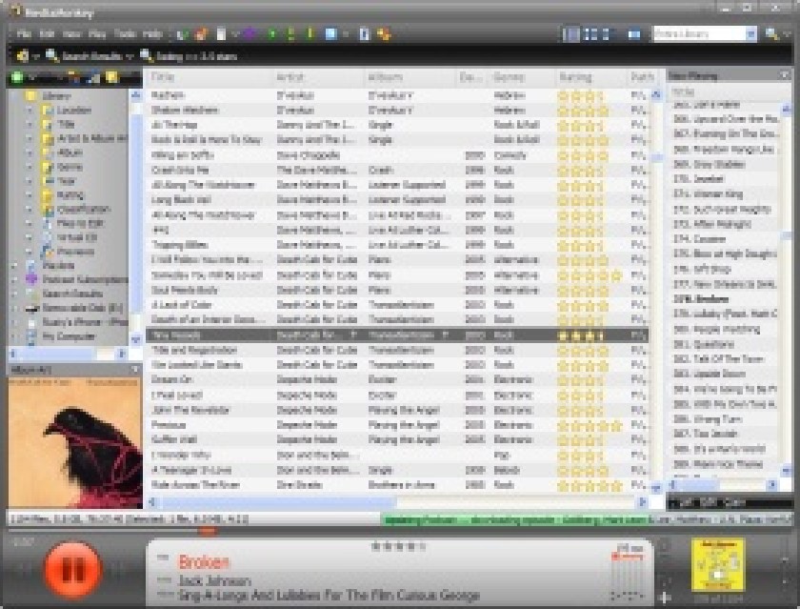Switch to the third view mode button
This screenshot has height=609, width=800.
[x=606, y=34]
